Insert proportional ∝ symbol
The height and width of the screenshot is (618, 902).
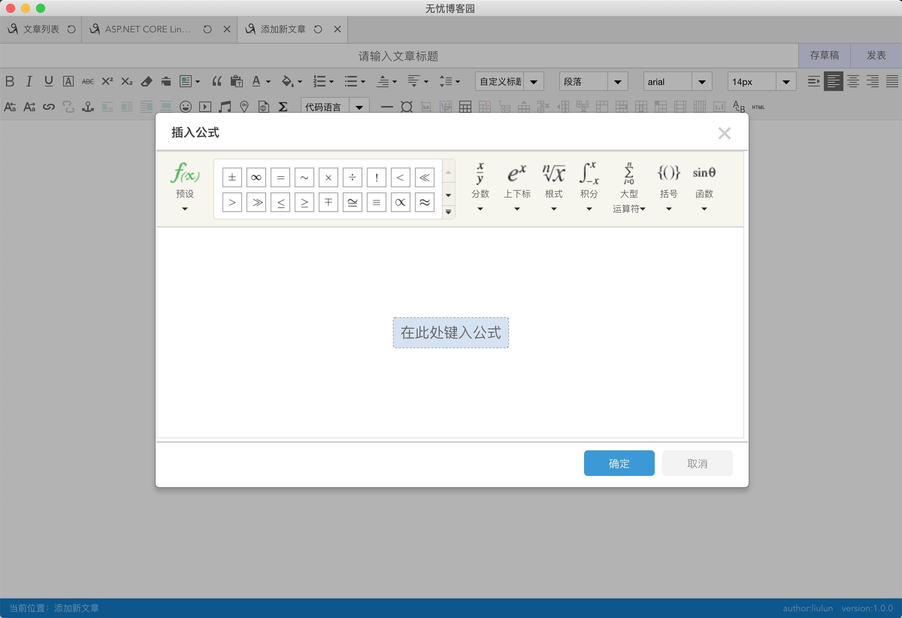tap(401, 202)
